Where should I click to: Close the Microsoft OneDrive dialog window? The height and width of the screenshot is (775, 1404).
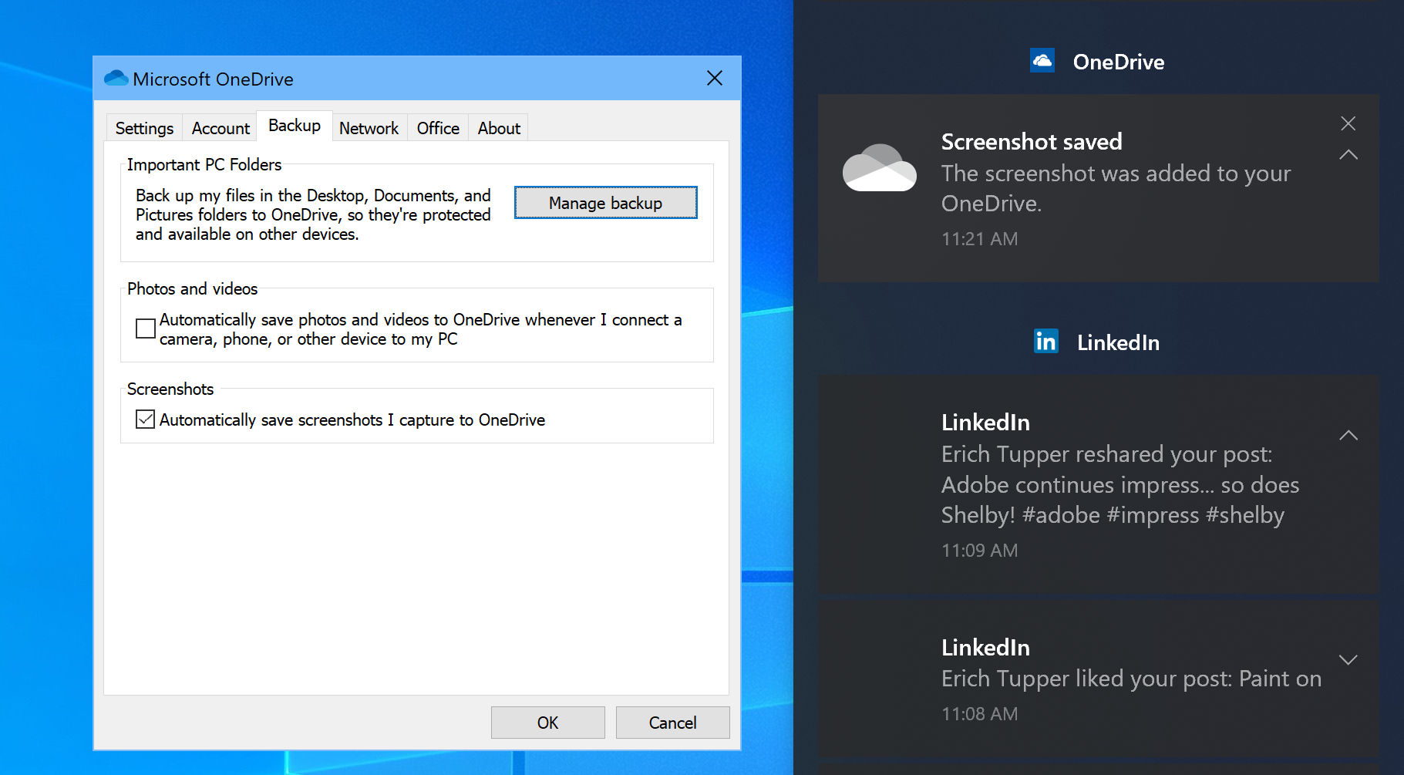(x=715, y=78)
